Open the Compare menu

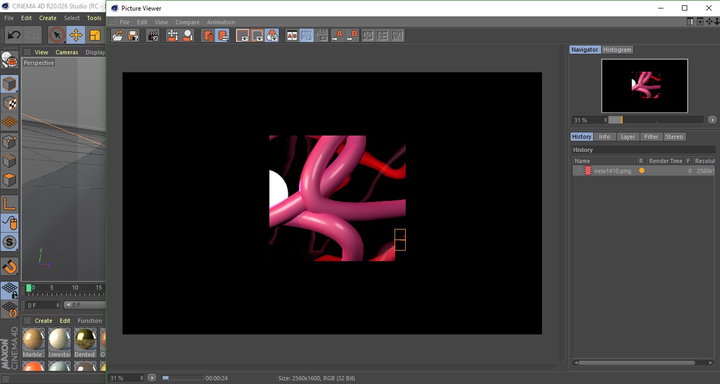(x=187, y=22)
